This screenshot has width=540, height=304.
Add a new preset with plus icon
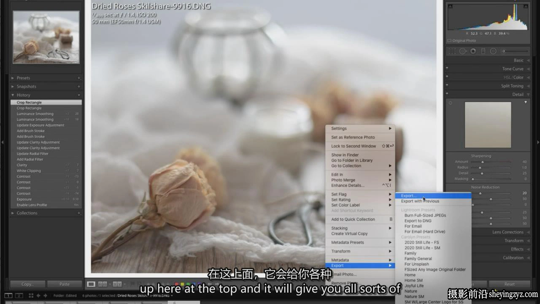(x=79, y=78)
